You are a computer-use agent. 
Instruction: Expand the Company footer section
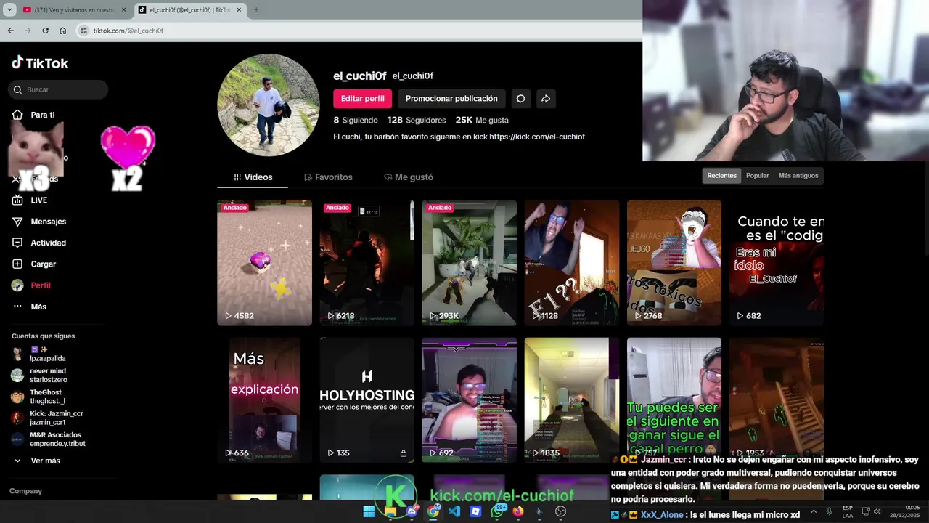(x=25, y=491)
